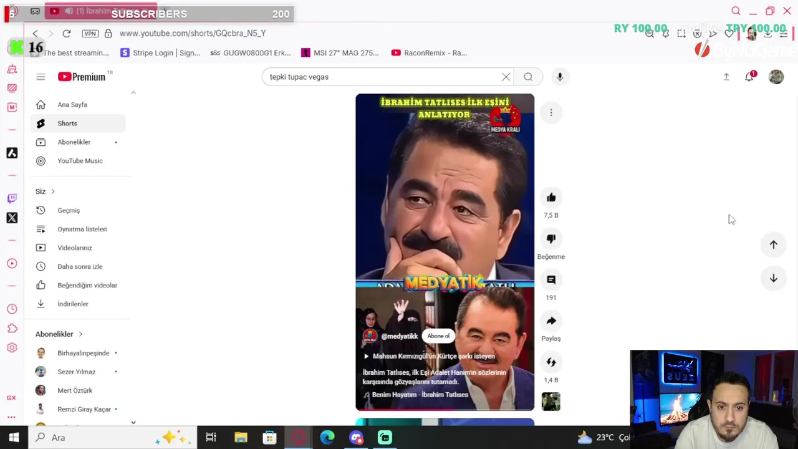Open Geçmiş history
The height and width of the screenshot is (449, 798).
pos(77,211)
